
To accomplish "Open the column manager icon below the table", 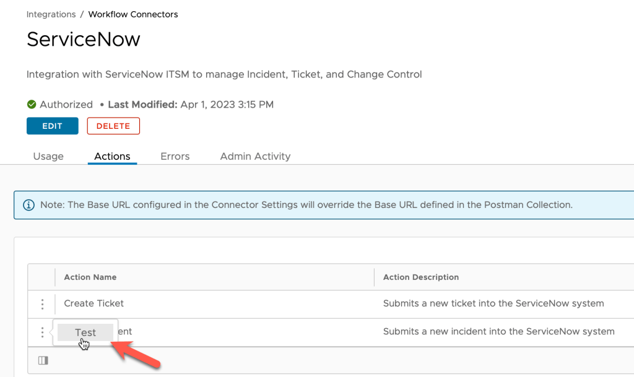I will (x=43, y=360).
